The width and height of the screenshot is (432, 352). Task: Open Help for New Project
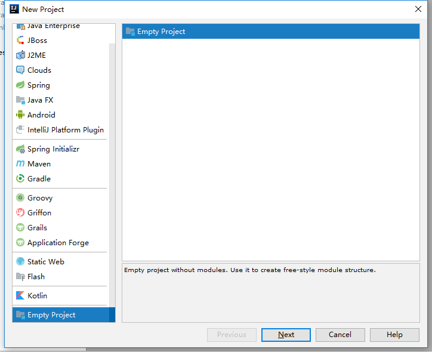point(394,335)
